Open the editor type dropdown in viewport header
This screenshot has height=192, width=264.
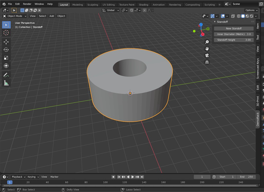pyautogui.click(x=5, y=10)
